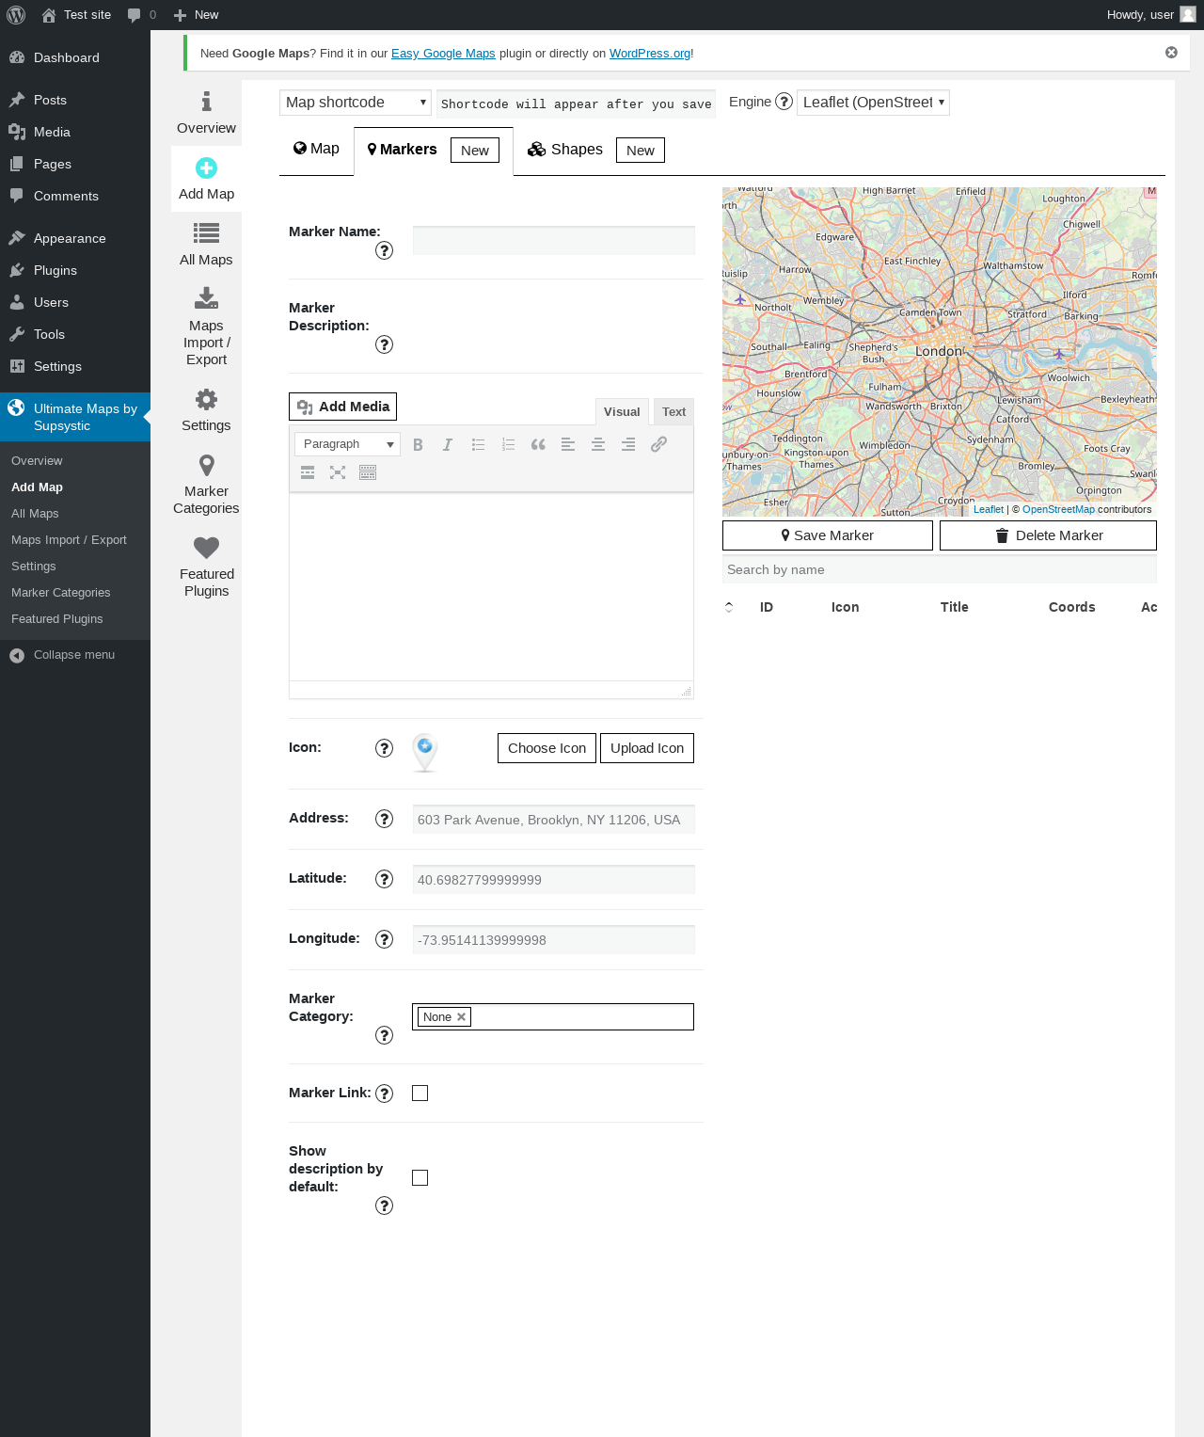The width and height of the screenshot is (1204, 1437).
Task: Click the Search by name field
Action: tap(939, 570)
